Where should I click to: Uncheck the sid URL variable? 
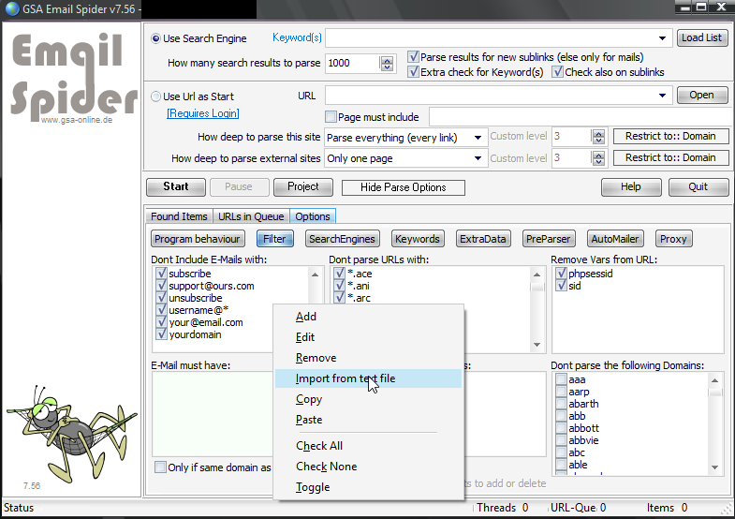pyautogui.click(x=561, y=286)
